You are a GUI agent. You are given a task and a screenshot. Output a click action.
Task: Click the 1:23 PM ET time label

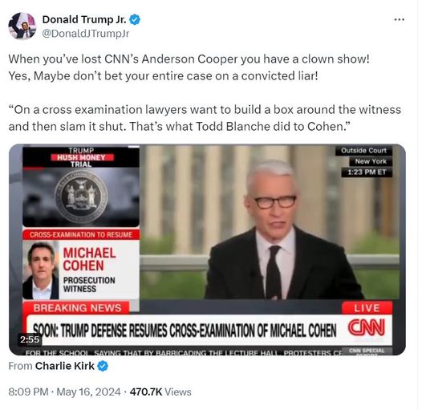[367, 173]
